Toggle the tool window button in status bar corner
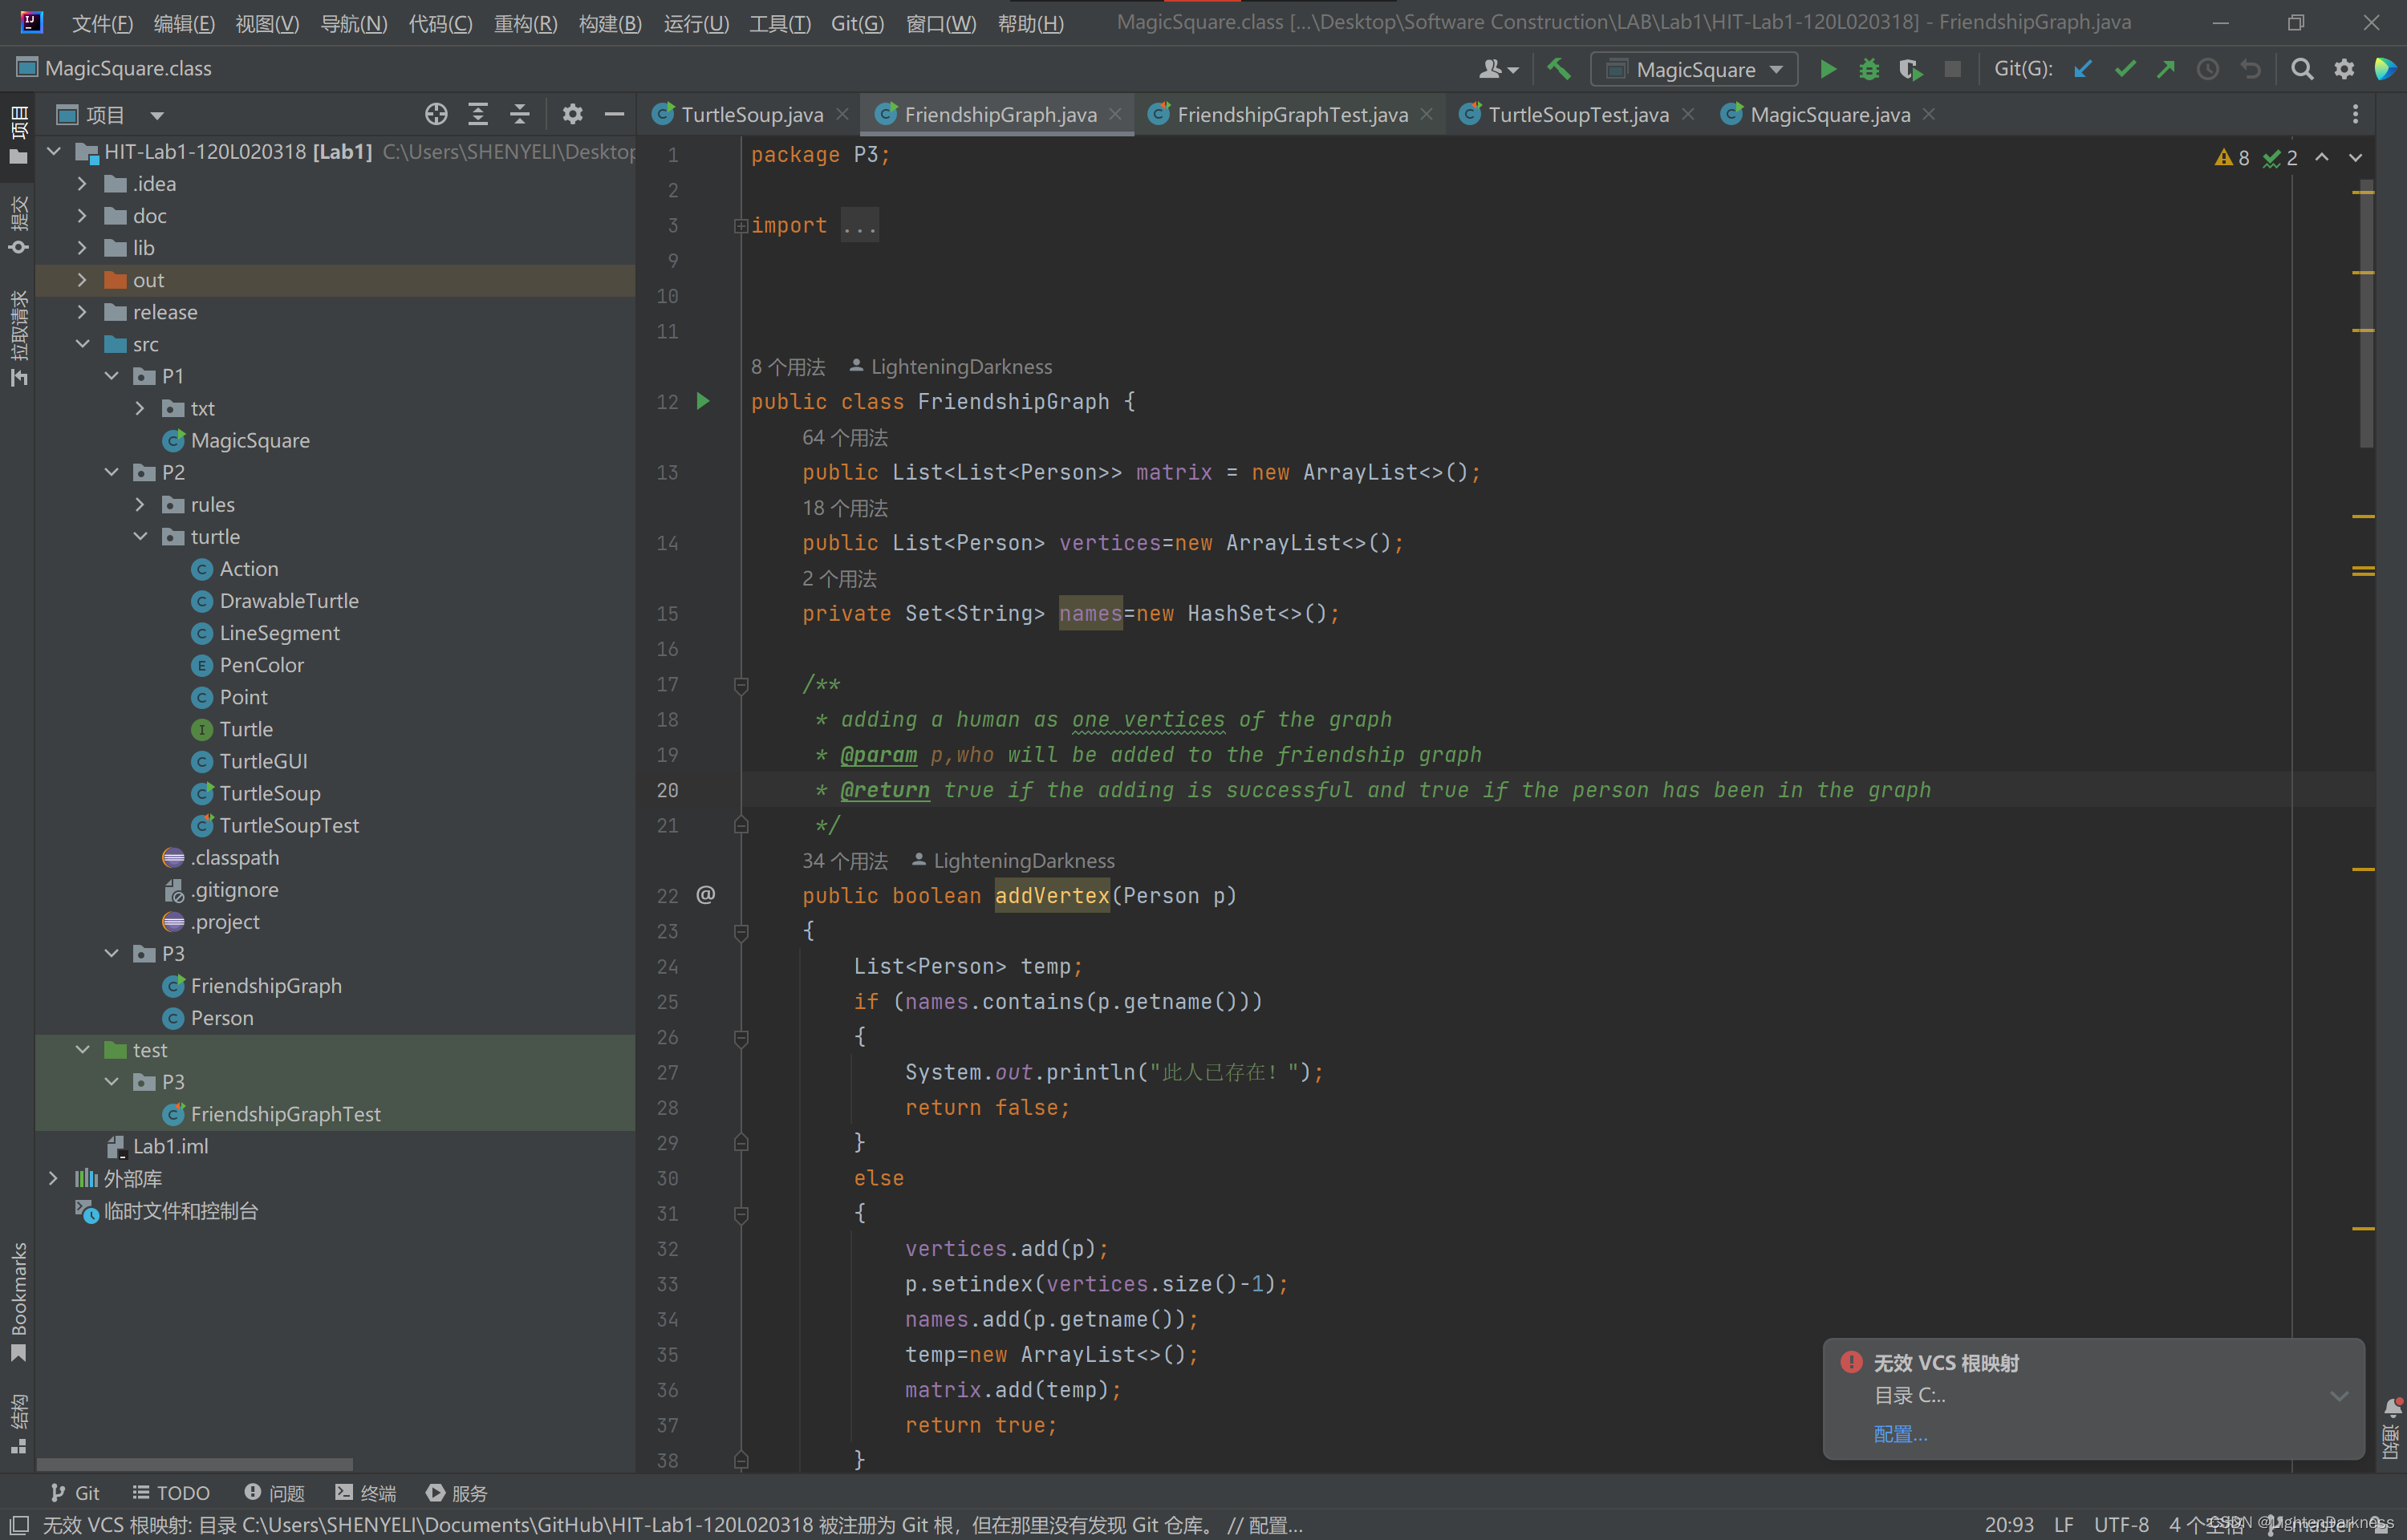The image size is (2407, 1540). tap(19, 1524)
